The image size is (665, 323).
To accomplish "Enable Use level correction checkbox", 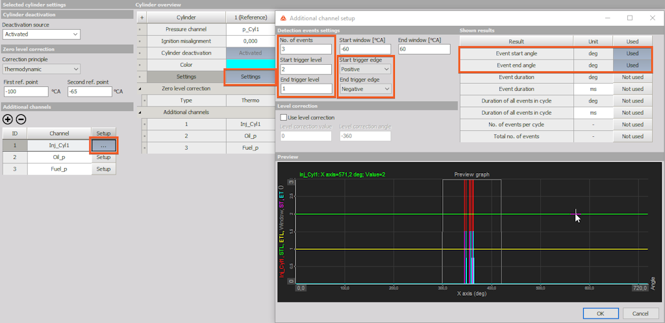I will (283, 117).
